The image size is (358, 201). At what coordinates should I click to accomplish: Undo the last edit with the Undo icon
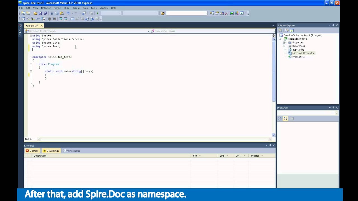coord(68,13)
